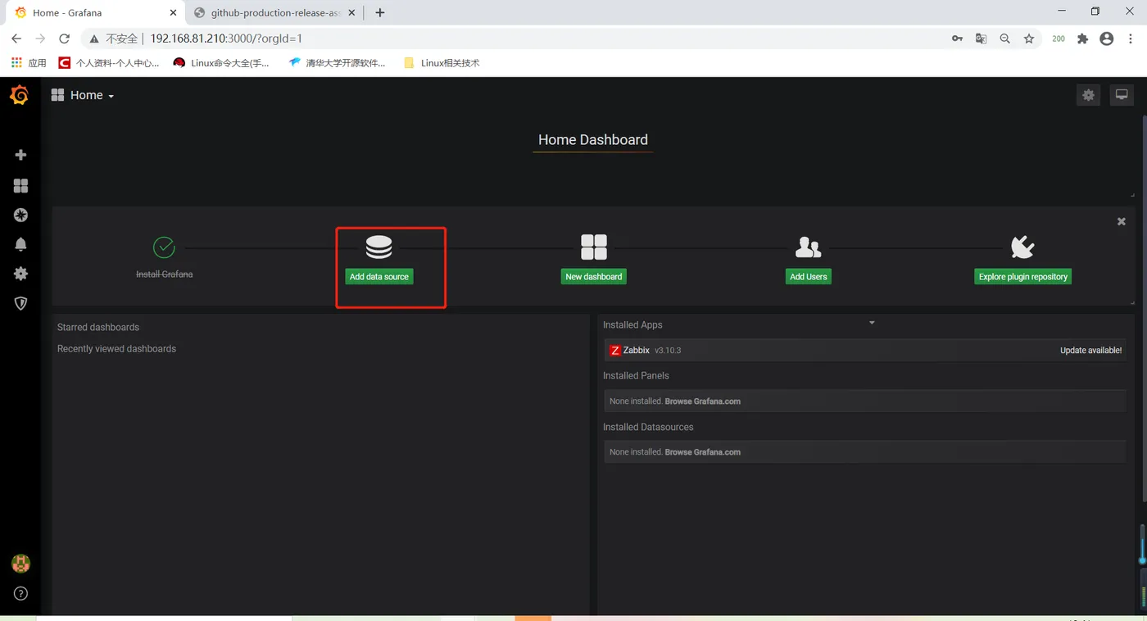Open the Dashboards four-squares sidebar icon
1147x621 pixels.
[x=20, y=186]
